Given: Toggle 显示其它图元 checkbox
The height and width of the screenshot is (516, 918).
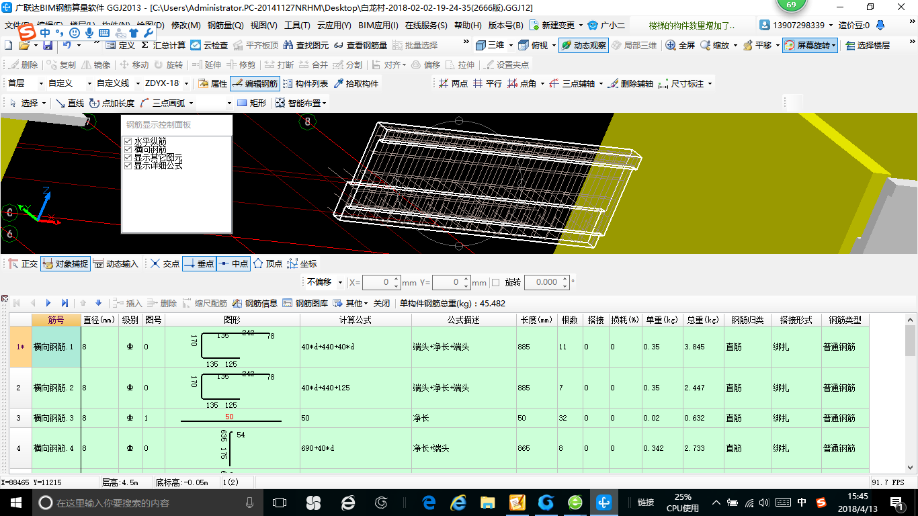Looking at the screenshot, I should [x=128, y=157].
